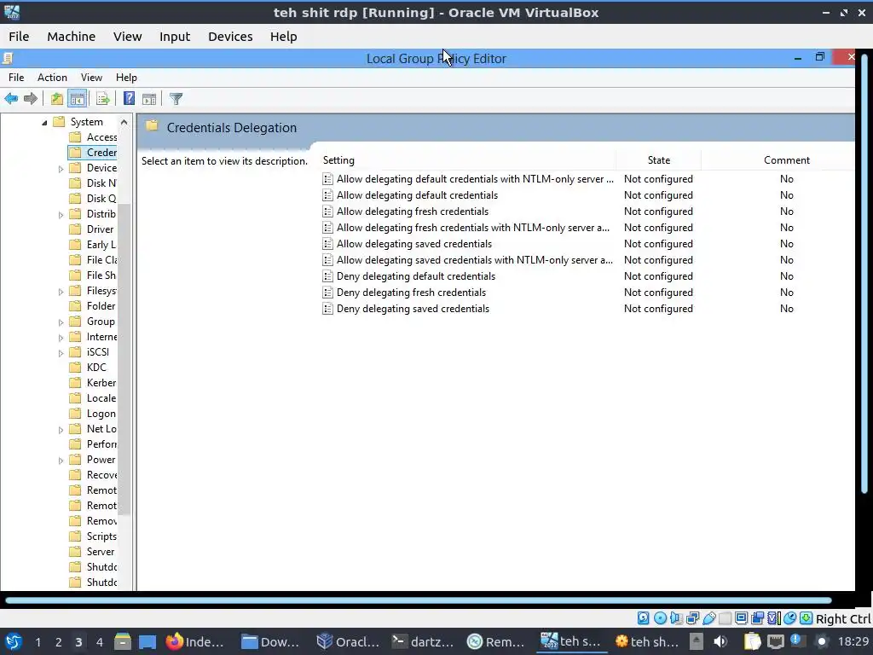Screen dimensions: 873x655
Task: Click the VM horizontal scrollbar at bottom
Action: pyautogui.click(x=419, y=600)
